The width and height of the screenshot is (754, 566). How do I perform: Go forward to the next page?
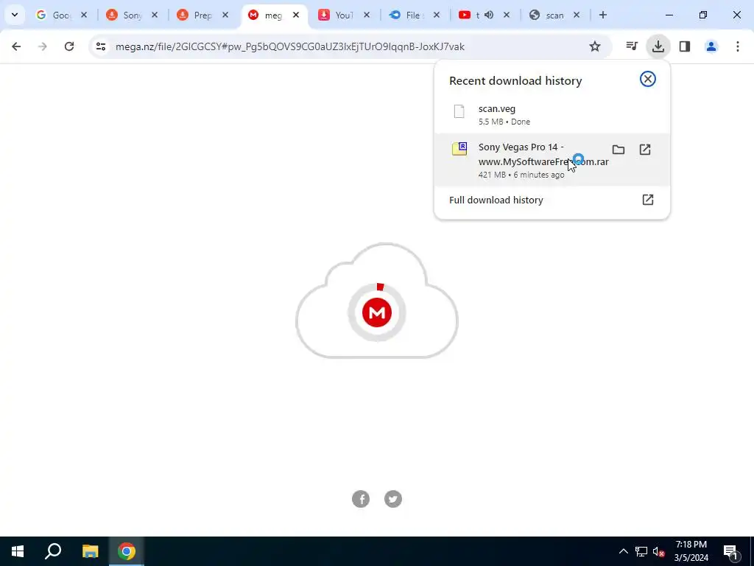coord(43,46)
